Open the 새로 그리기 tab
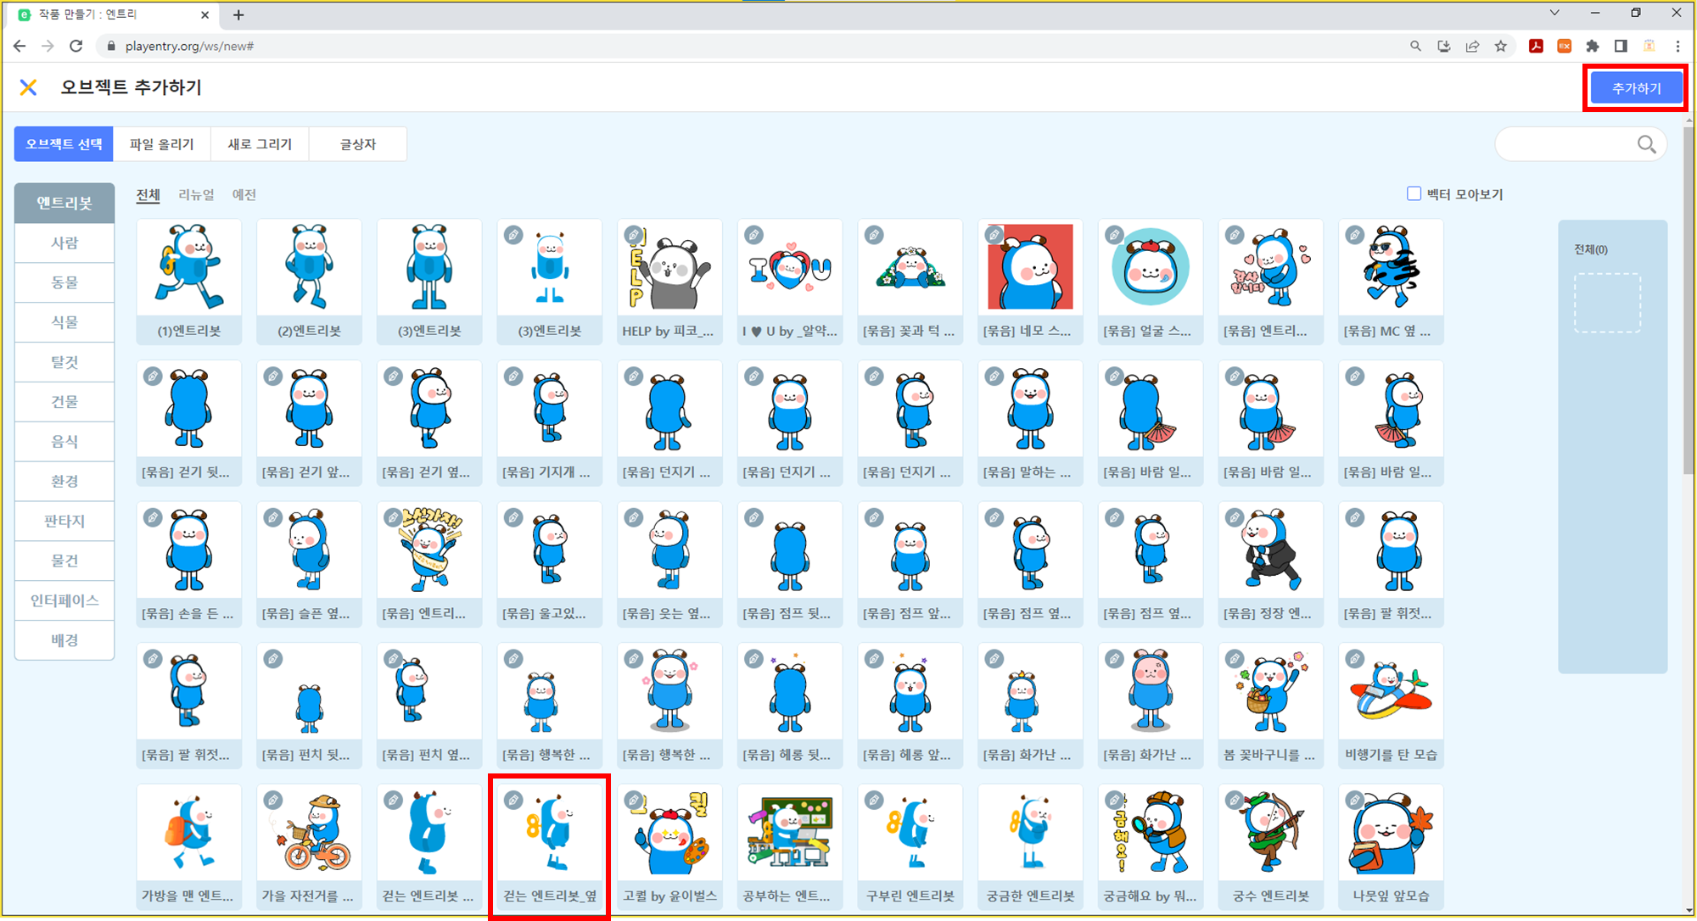1697x921 pixels. [x=260, y=144]
